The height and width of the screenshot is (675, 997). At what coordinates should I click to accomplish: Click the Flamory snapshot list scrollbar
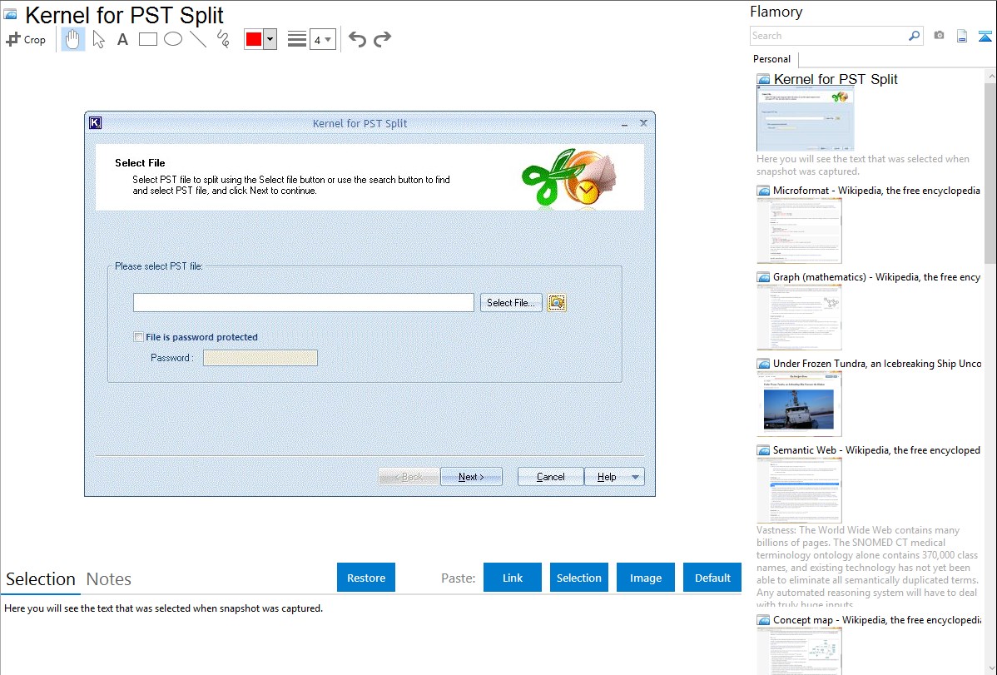[x=990, y=171]
